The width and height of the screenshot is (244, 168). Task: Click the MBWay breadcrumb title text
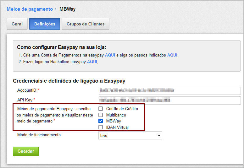[x=67, y=9]
